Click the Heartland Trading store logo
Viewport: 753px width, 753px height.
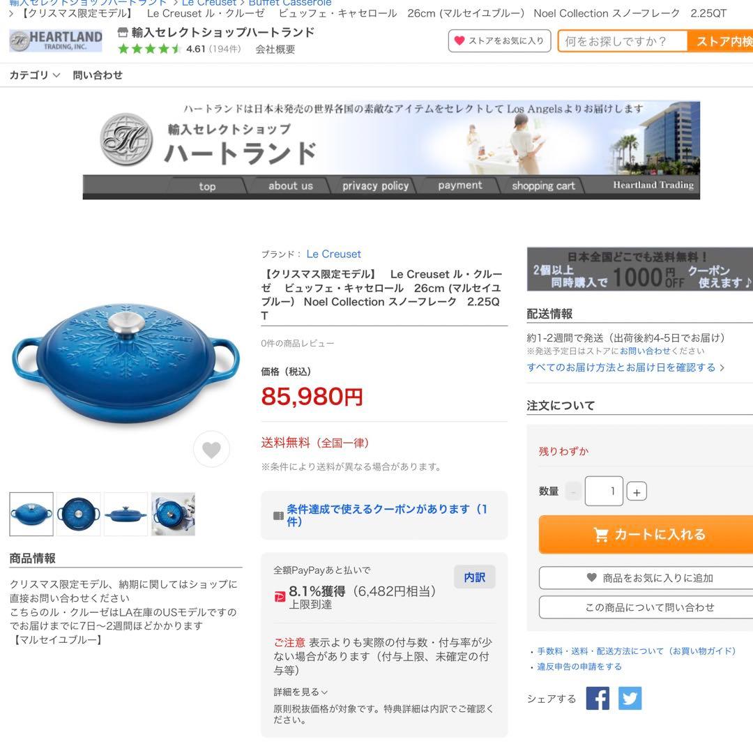pyautogui.click(x=56, y=40)
